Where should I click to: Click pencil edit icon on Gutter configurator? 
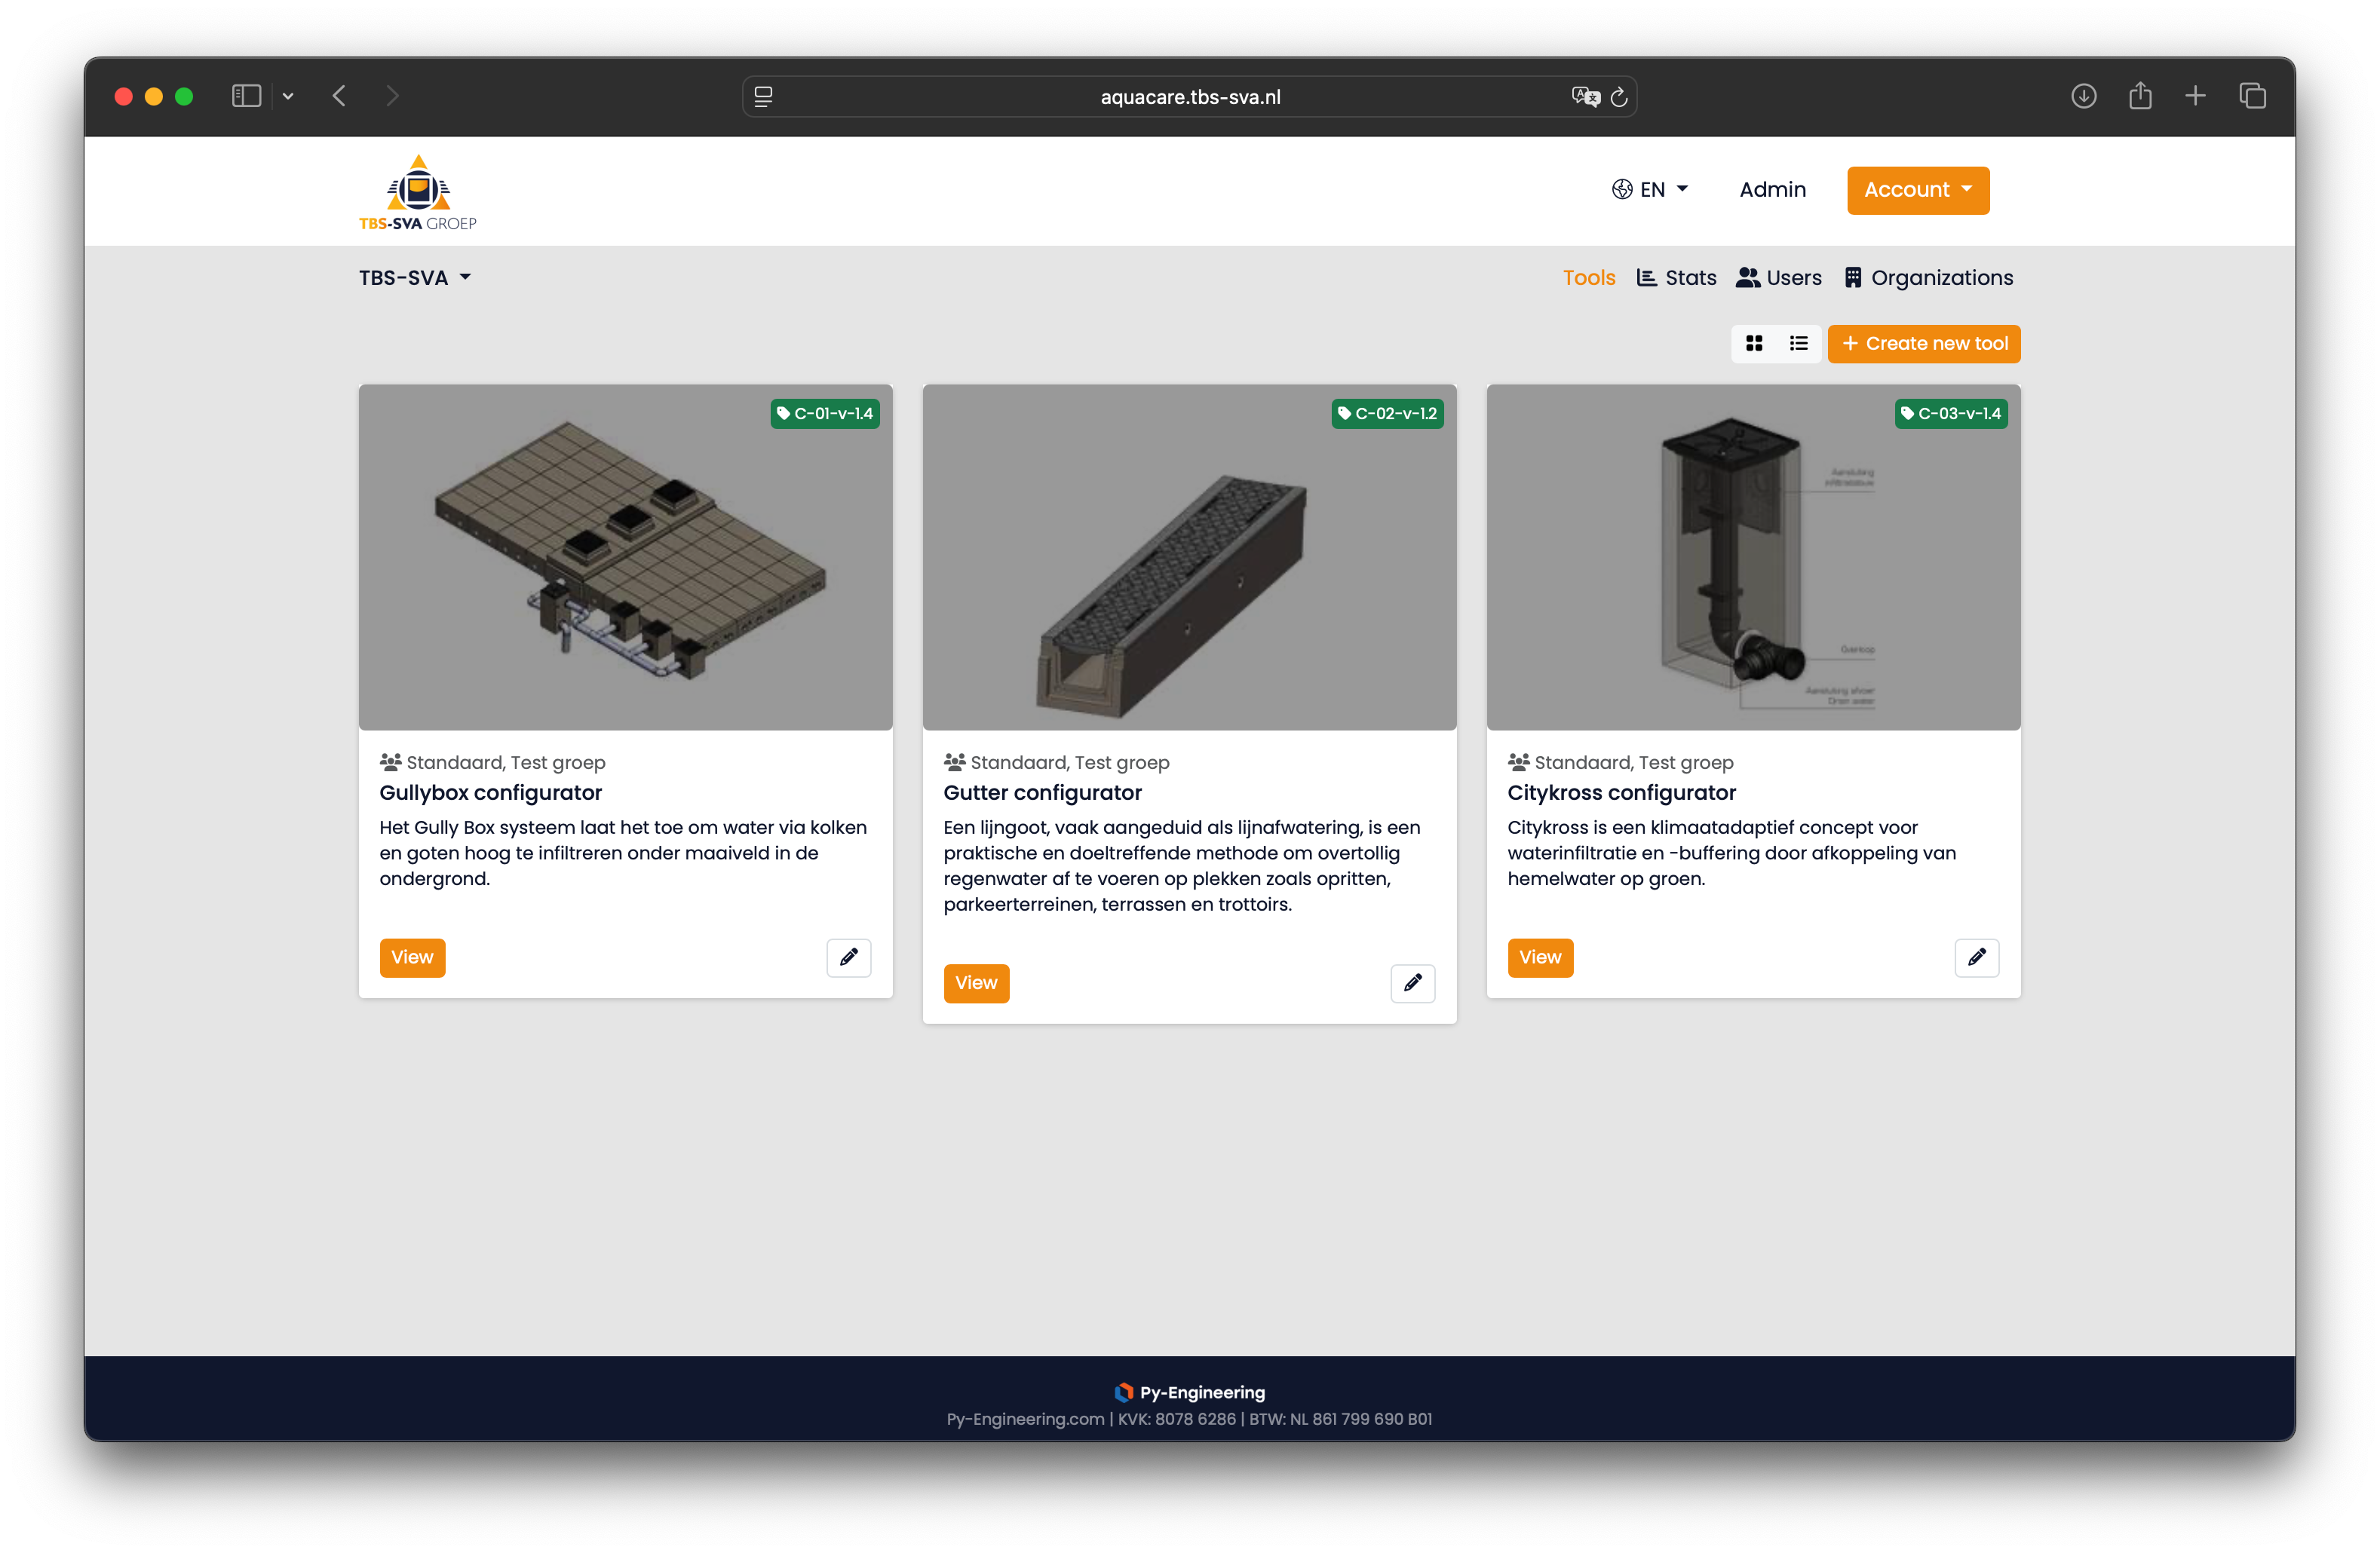1412,983
